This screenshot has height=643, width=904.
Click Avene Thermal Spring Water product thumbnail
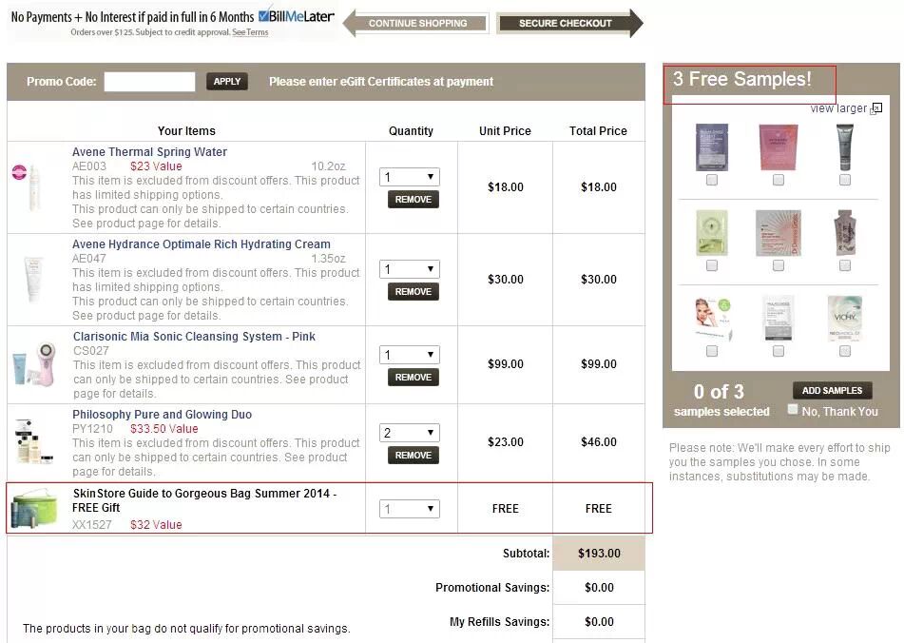point(28,186)
